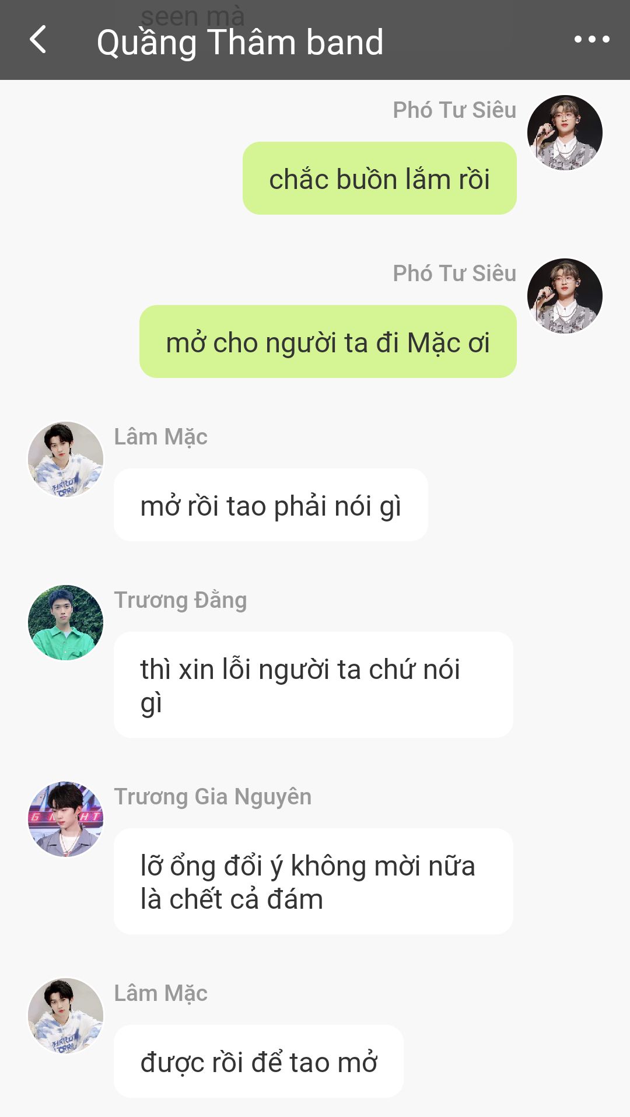Tap sender name Trương Đằng
The height and width of the screenshot is (1117, 630).
click(180, 600)
